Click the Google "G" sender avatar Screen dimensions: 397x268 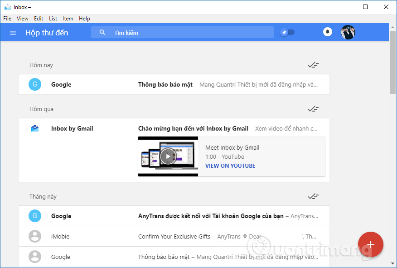coord(35,84)
